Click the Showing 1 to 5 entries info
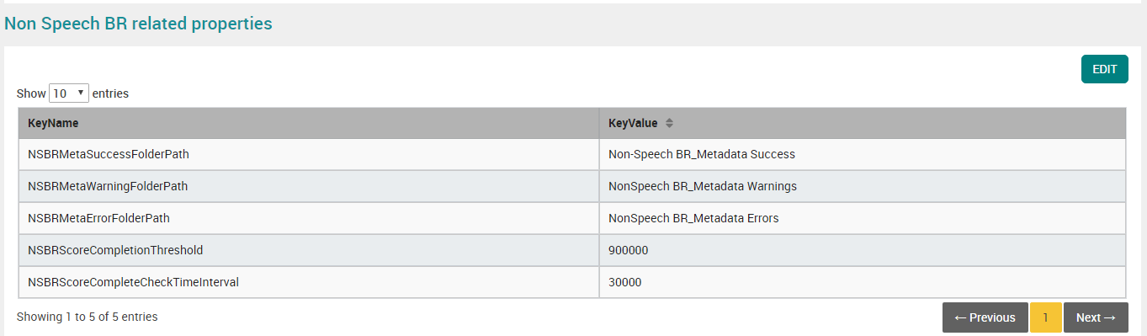1147x336 pixels. pyautogui.click(x=88, y=317)
